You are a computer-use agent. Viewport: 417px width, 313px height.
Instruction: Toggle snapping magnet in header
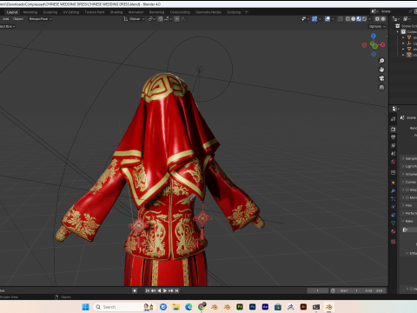pos(160,19)
